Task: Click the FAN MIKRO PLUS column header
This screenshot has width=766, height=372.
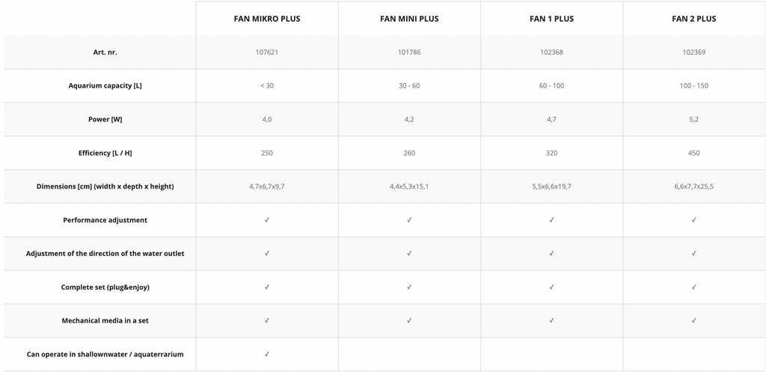Action: 267,19
